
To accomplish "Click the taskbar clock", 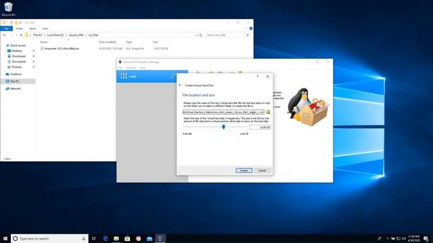I will click(x=413, y=238).
